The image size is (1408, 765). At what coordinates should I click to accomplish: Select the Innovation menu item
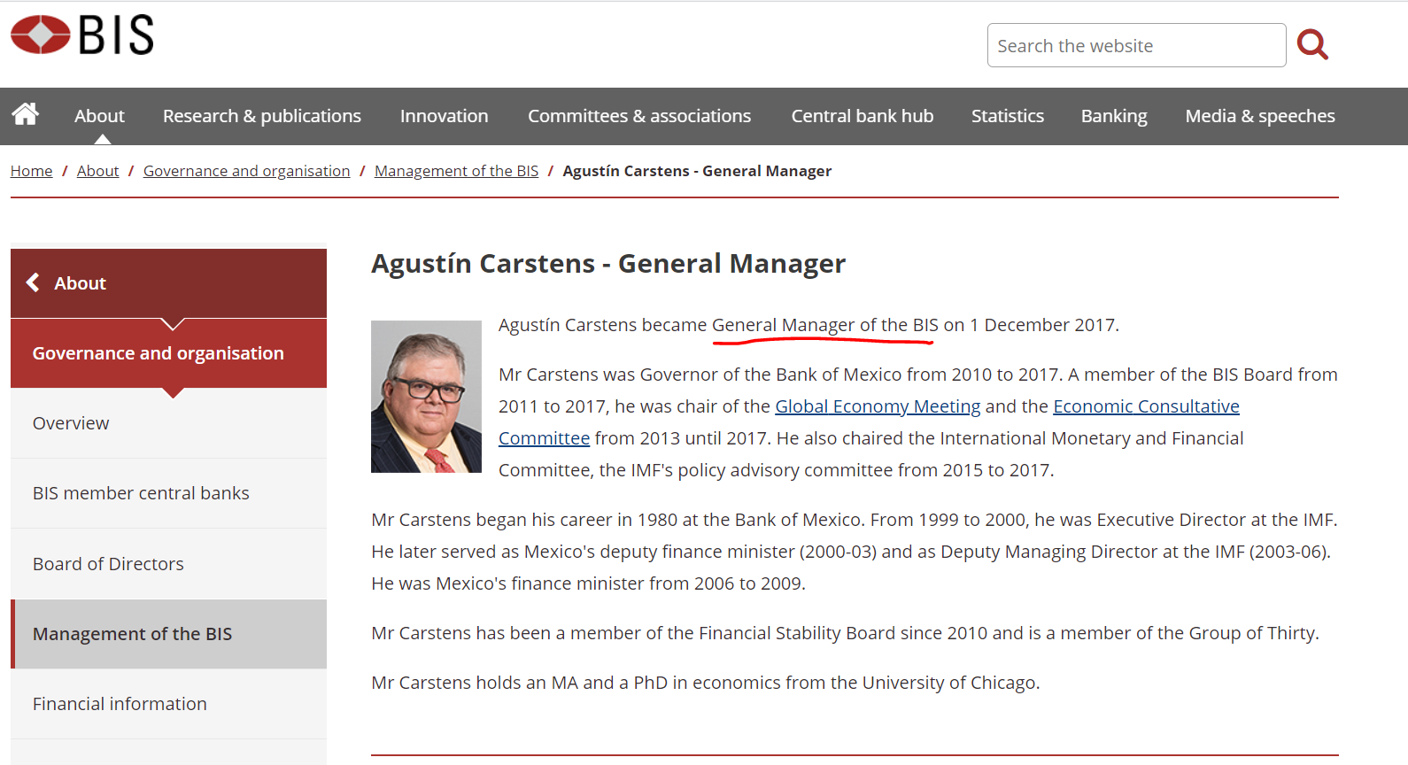pyautogui.click(x=444, y=116)
